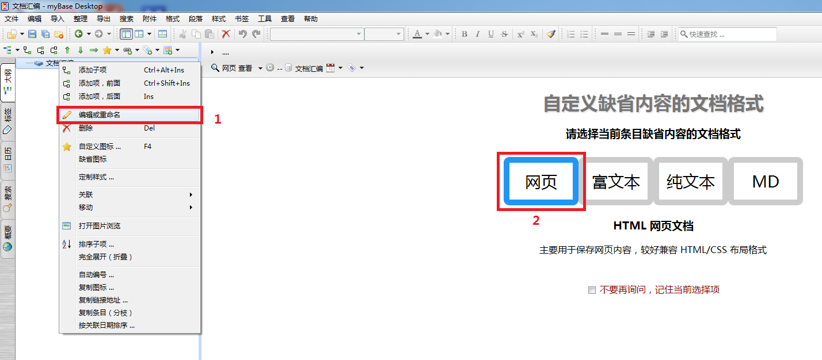The width and height of the screenshot is (822, 360).
Task: Click the red X delete icon in toolbar
Action: coord(225,34)
